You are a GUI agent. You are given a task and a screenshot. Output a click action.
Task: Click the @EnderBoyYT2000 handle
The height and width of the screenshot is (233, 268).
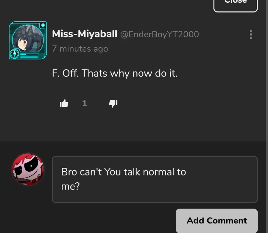[160, 34]
